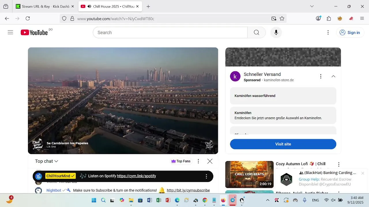
Task: Start voice search with the microphone
Action: click(x=276, y=32)
